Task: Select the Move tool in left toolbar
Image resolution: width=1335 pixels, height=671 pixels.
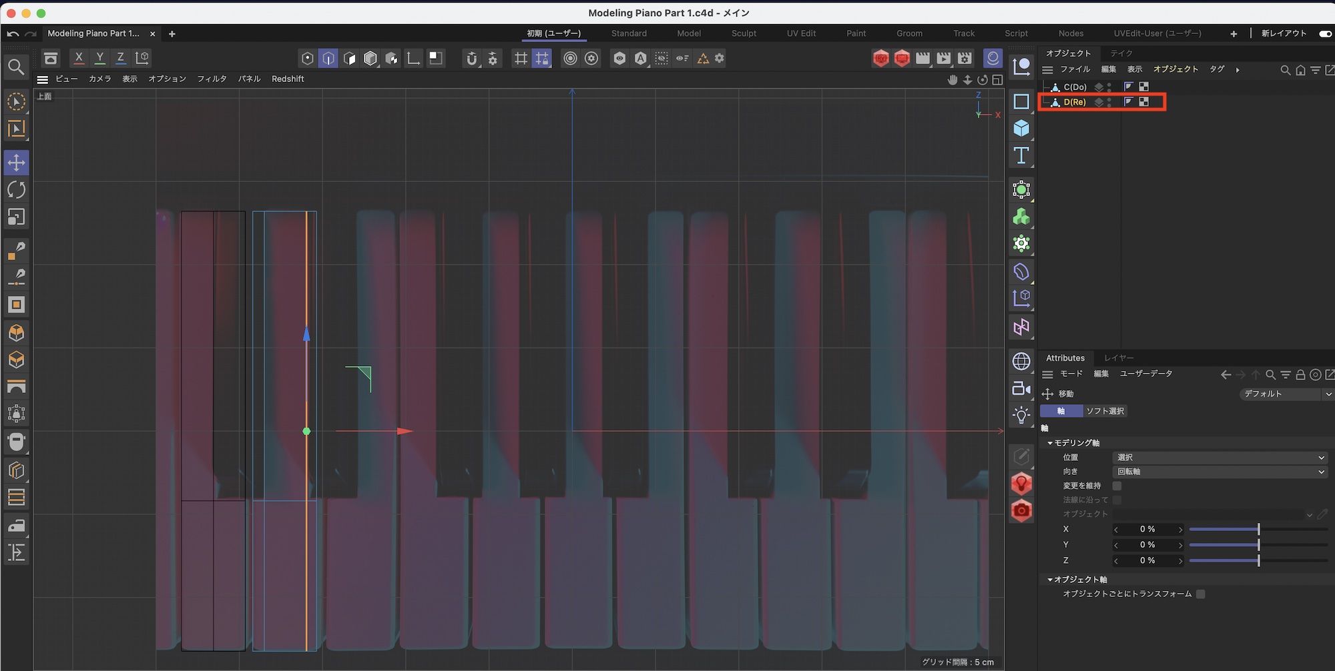Action: coord(16,163)
